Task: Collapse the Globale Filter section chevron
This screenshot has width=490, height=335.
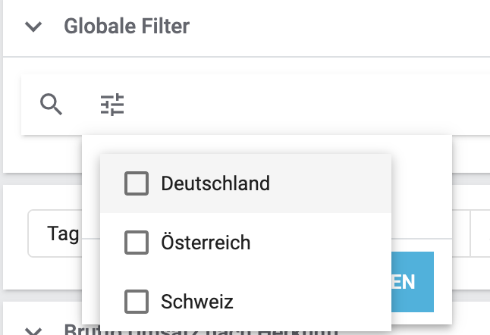Action: (33, 27)
